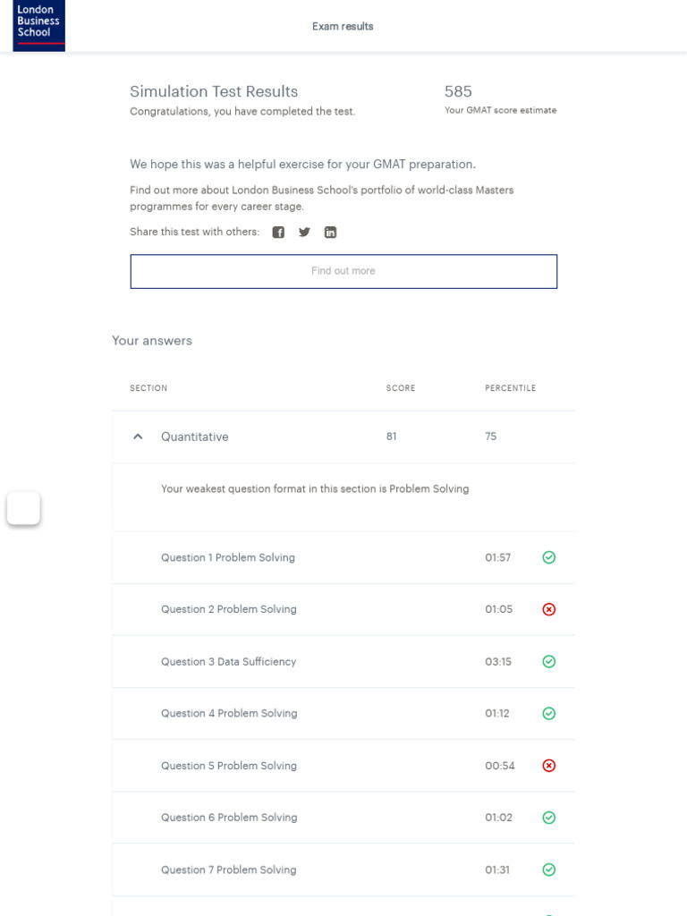Share test via LinkedIn icon
687x916 pixels.
point(330,233)
